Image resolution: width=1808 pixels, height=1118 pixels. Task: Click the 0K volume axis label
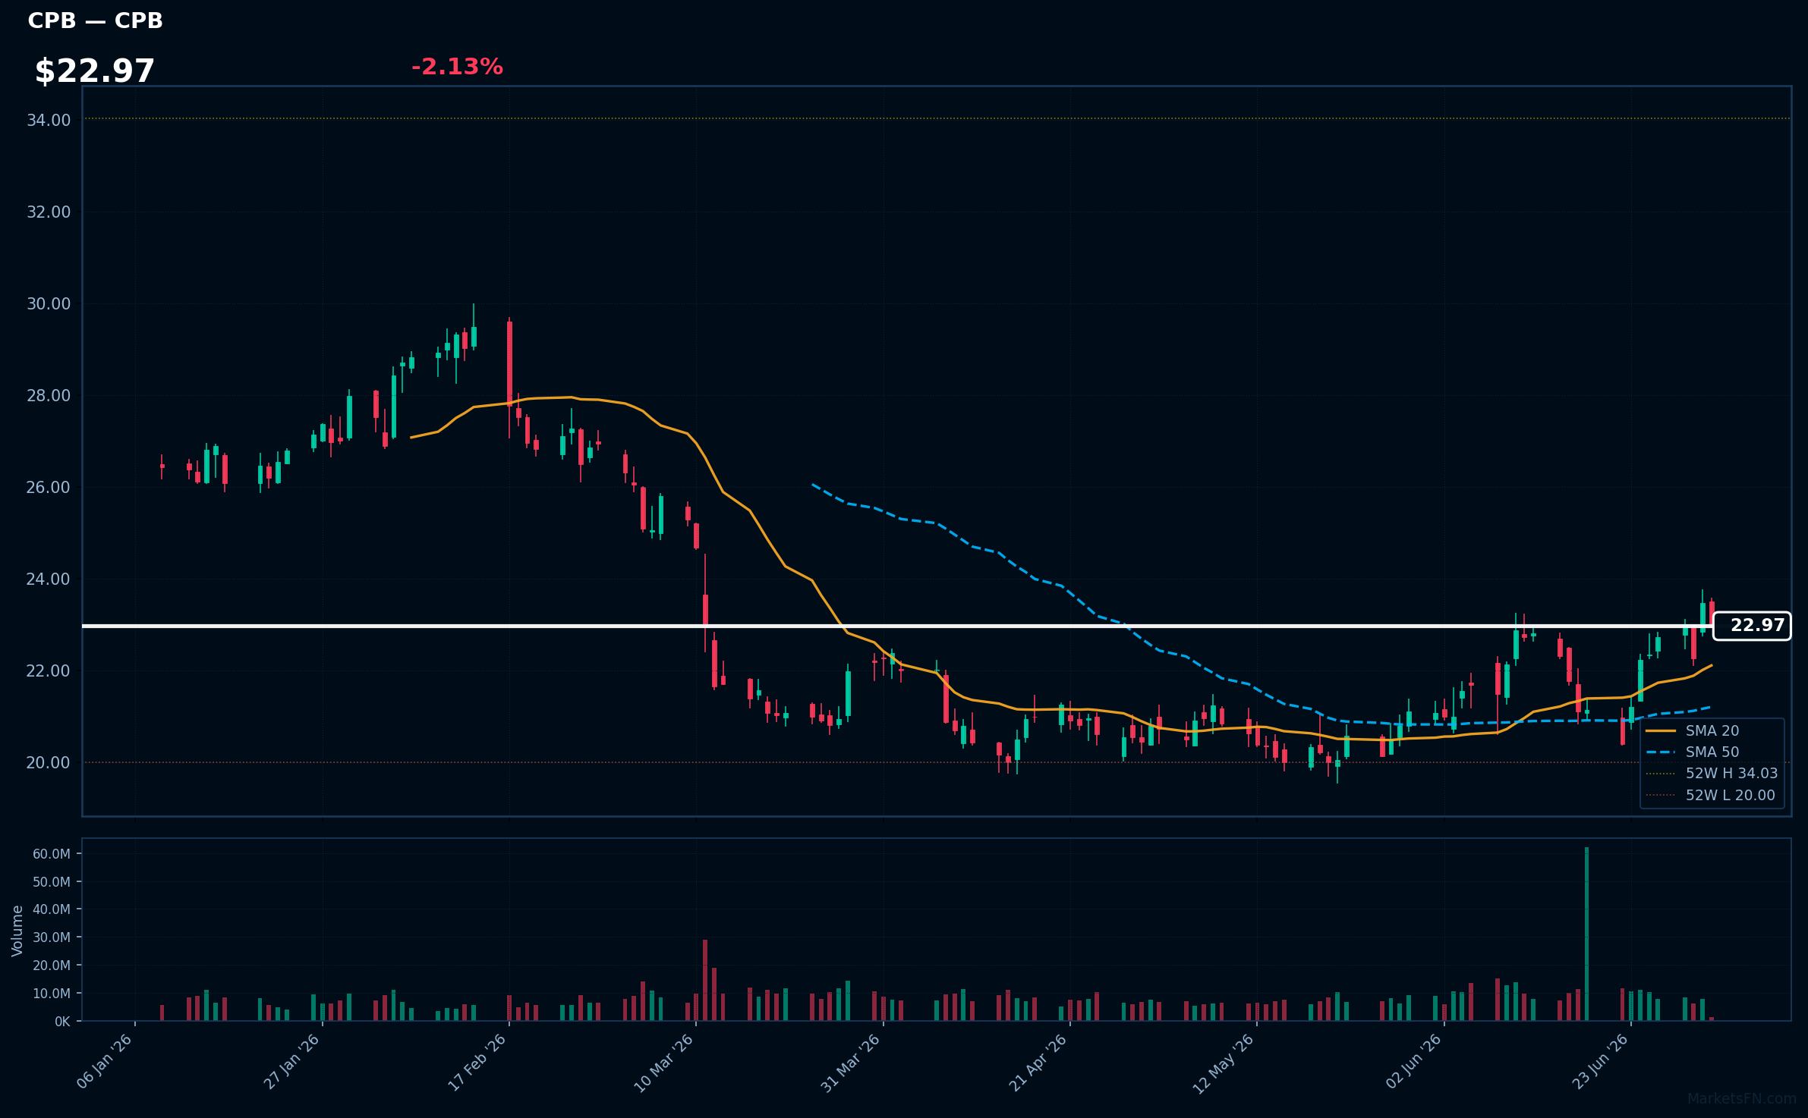[x=62, y=1021]
